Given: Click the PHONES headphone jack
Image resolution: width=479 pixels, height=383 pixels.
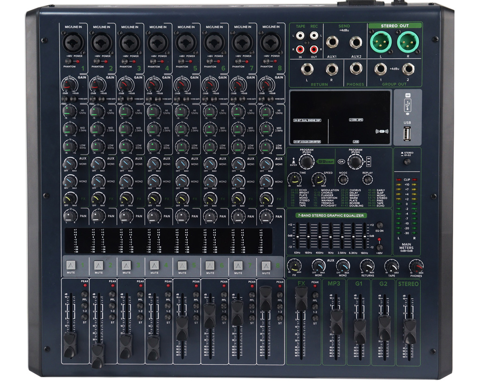Looking at the screenshot, I should tap(356, 69).
